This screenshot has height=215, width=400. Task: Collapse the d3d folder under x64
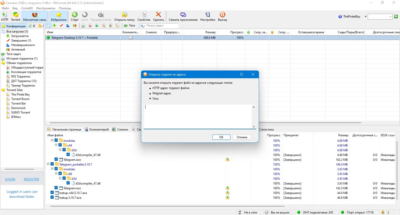tap(60, 150)
